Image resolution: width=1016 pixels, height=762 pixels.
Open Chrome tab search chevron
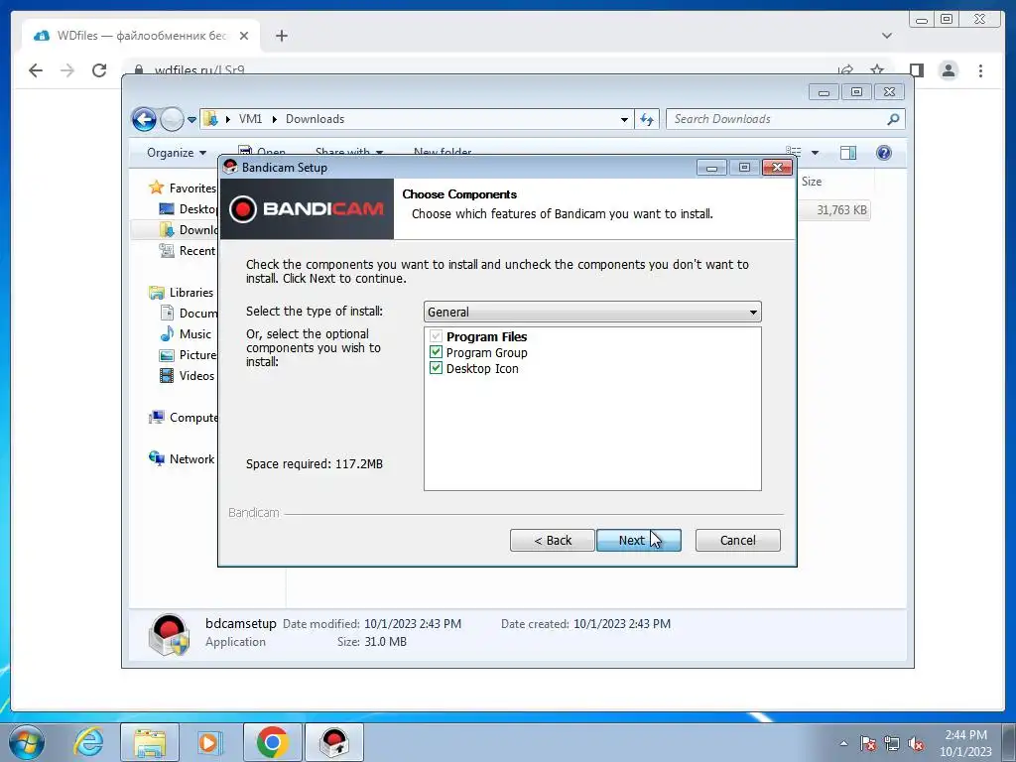(887, 36)
